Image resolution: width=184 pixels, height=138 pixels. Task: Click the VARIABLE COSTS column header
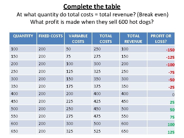click(78, 39)
